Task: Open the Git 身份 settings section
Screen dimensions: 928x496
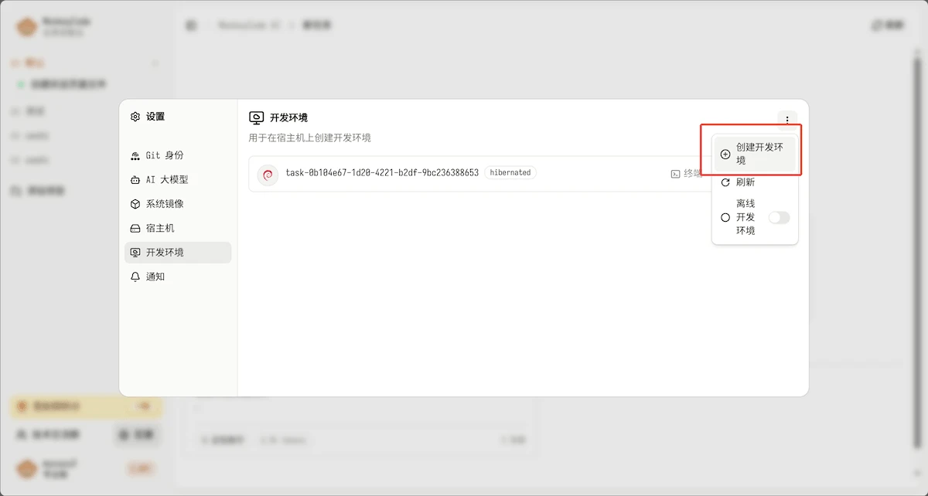Action: coord(178,155)
